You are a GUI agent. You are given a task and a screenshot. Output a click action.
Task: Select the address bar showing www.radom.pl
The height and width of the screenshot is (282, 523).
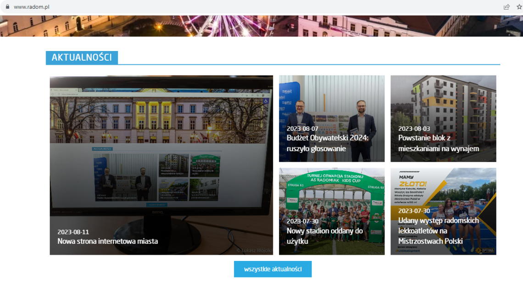click(x=32, y=7)
